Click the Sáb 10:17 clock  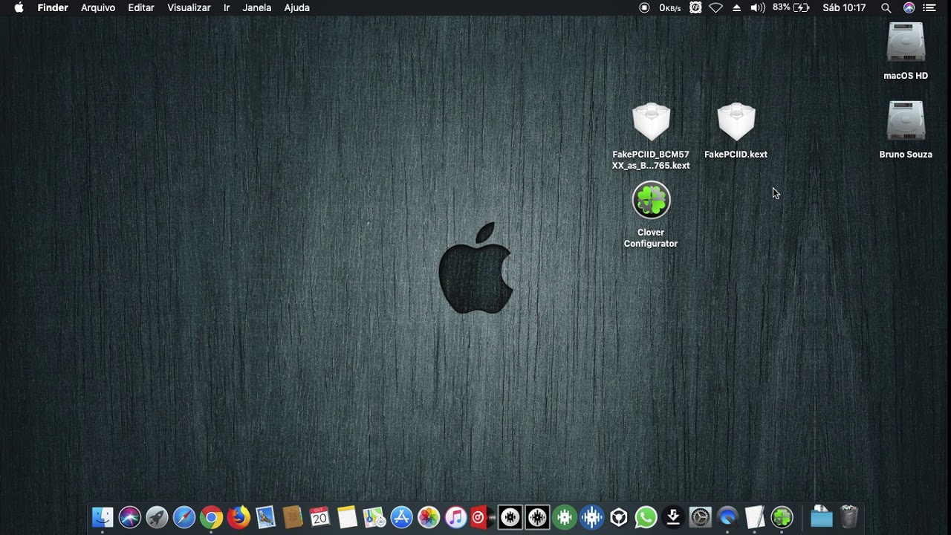(x=844, y=7)
